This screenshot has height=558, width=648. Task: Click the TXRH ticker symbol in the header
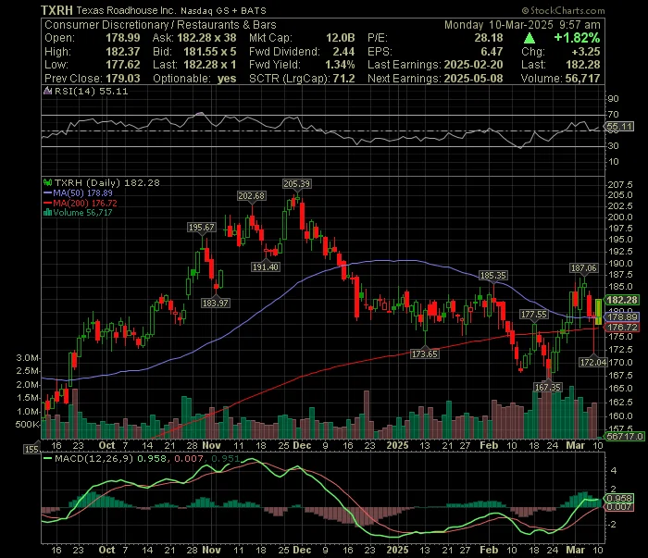56,10
